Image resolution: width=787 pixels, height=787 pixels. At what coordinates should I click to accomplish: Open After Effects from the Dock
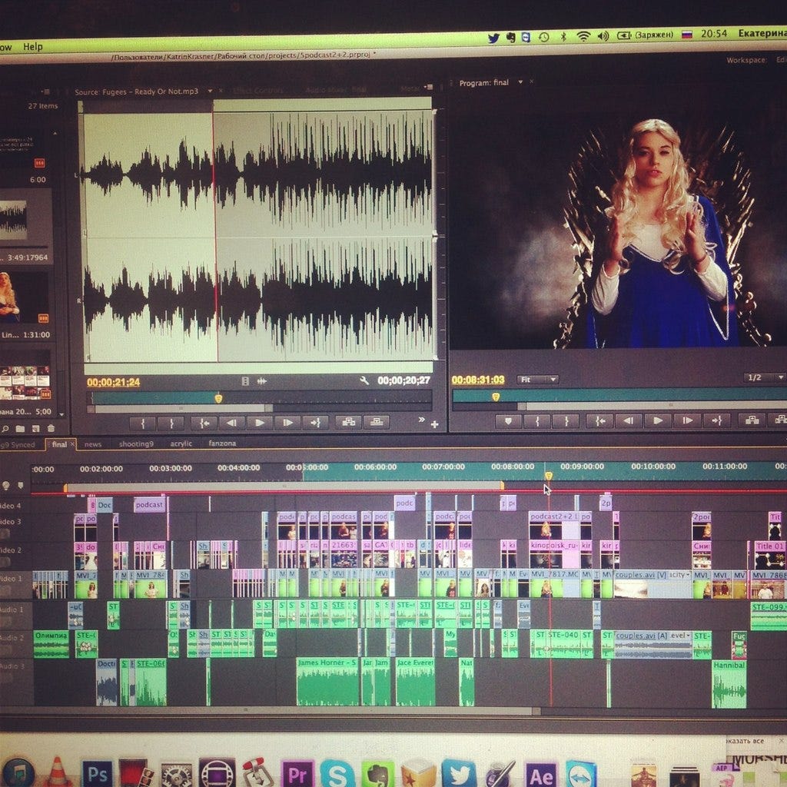click(x=540, y=775)
